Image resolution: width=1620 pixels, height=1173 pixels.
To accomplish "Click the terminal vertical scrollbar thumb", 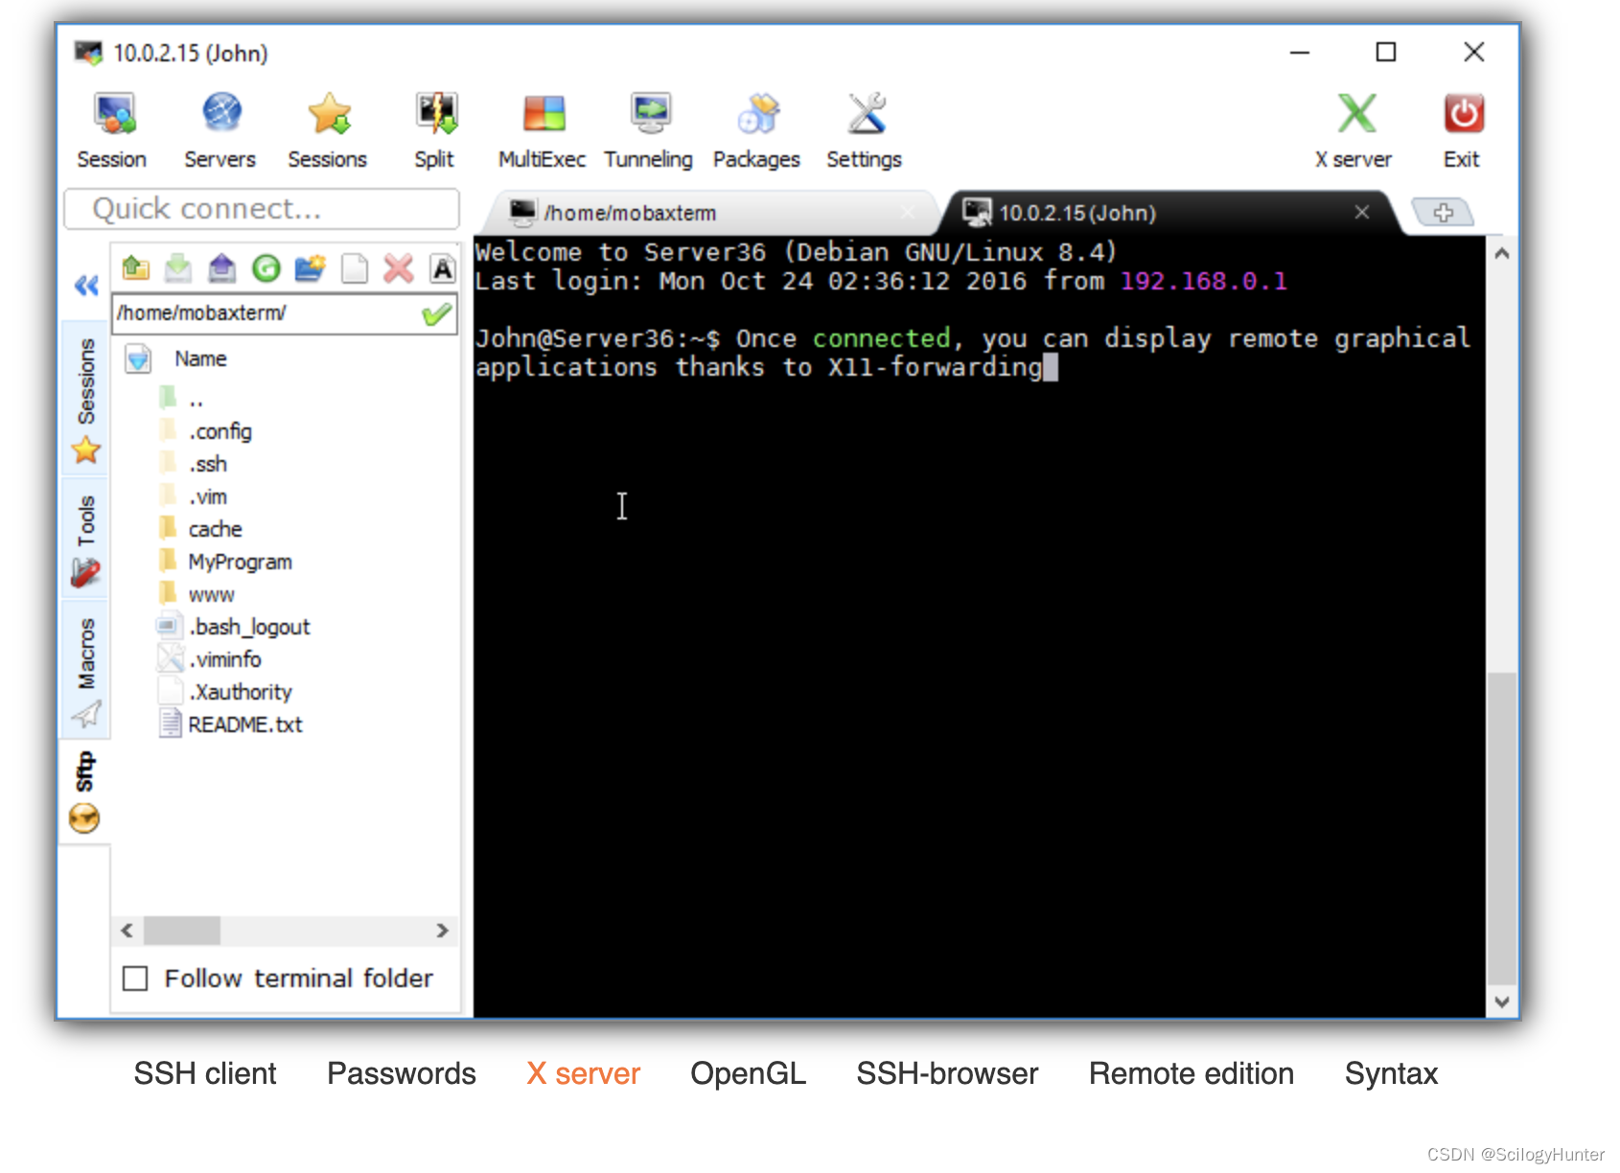I will point(1502,829).
